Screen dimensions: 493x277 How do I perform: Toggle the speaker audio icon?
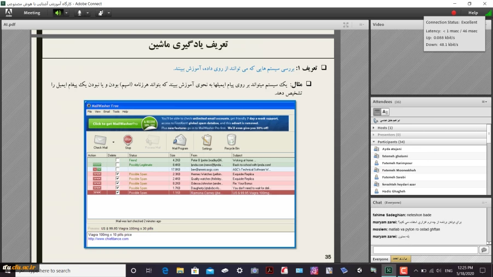[x=58, y=13]
